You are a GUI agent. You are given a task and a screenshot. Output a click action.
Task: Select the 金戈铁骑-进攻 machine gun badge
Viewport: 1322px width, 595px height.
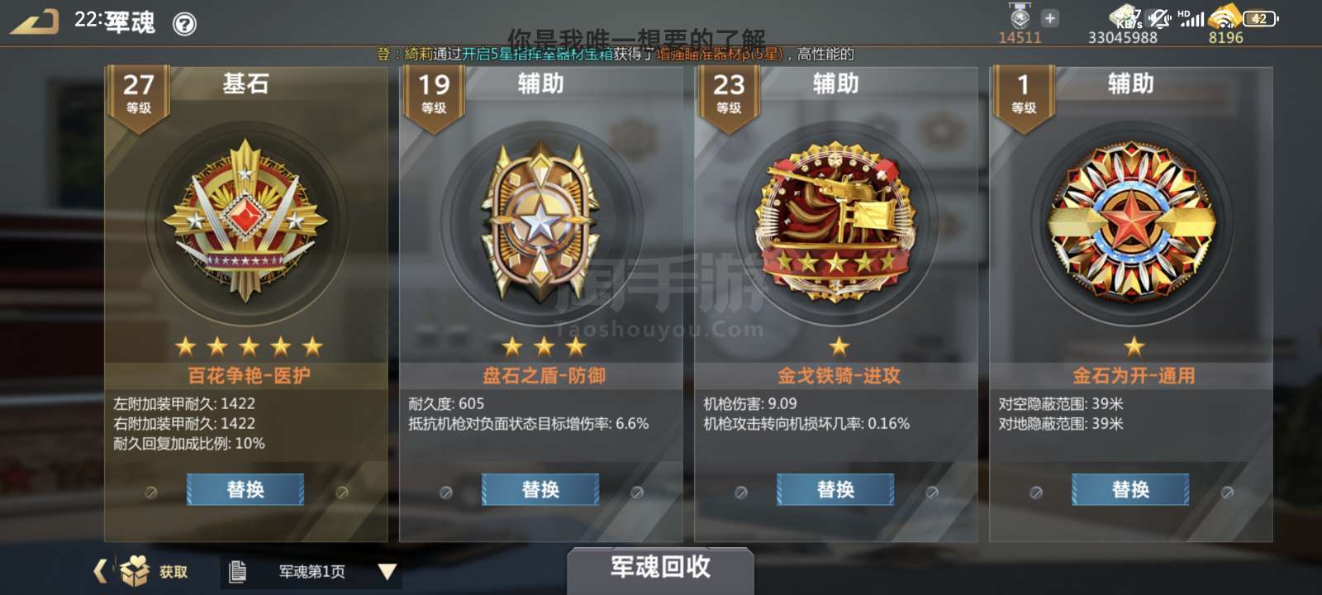coord(836,220)
